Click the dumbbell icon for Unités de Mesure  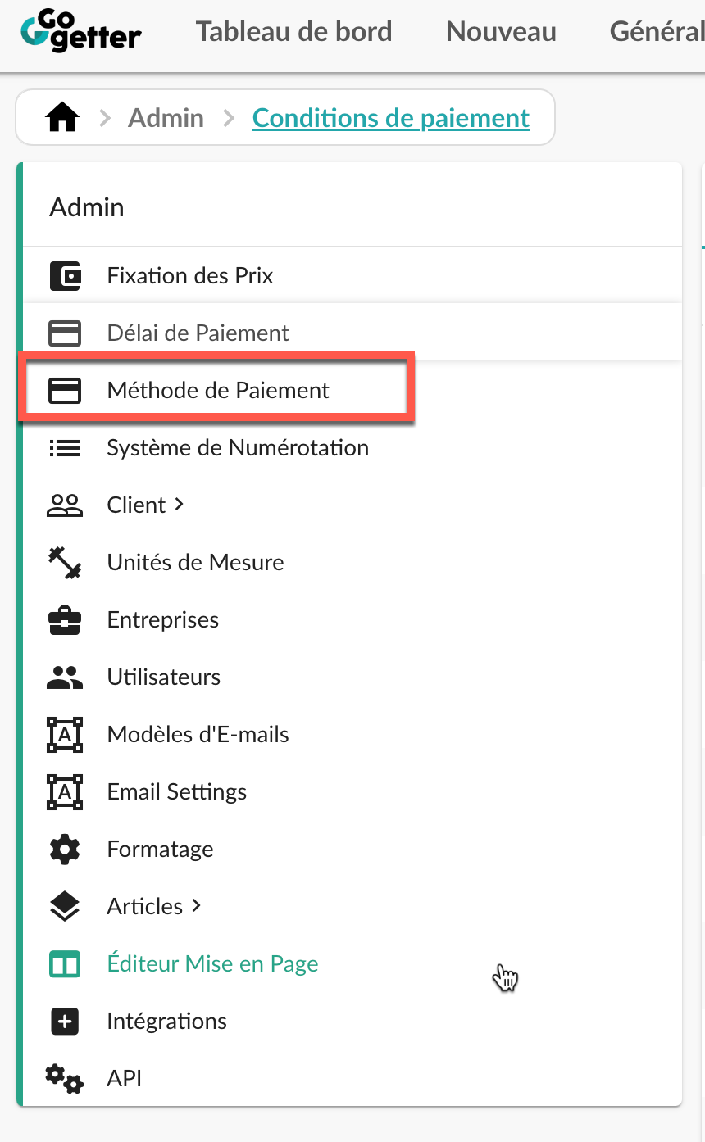click(x=65, y=563)
